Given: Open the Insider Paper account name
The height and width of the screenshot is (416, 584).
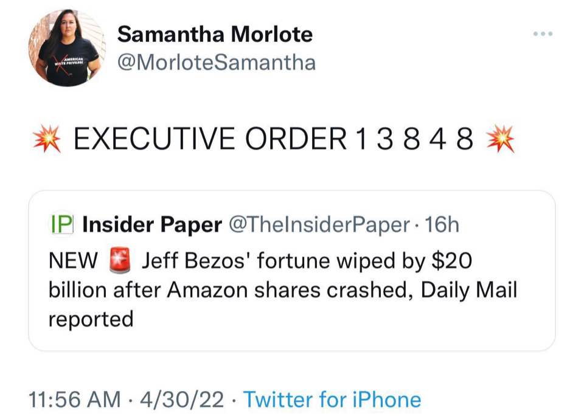Looking at the screenshot, I should click(x=151, y=225).
